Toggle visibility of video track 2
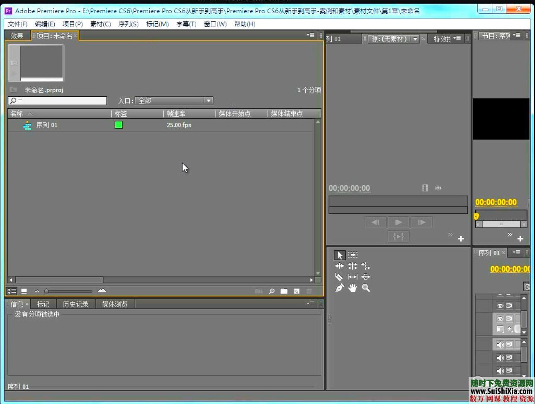The width and height of the screenshot is (535, 404). pos(501,306)
